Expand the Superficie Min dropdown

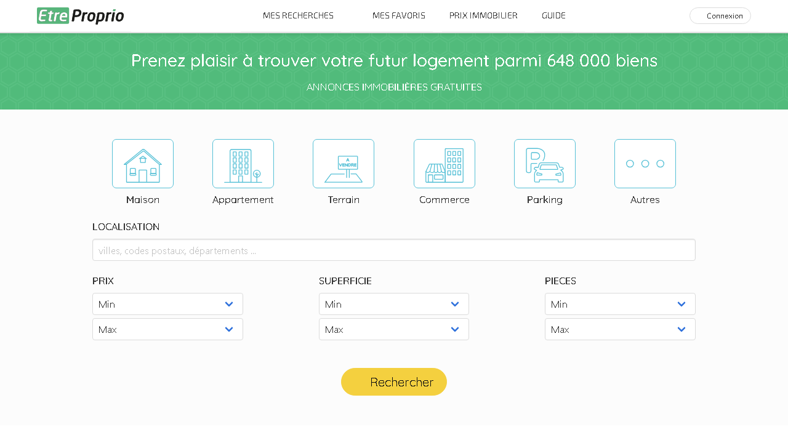tap(394, 304)
